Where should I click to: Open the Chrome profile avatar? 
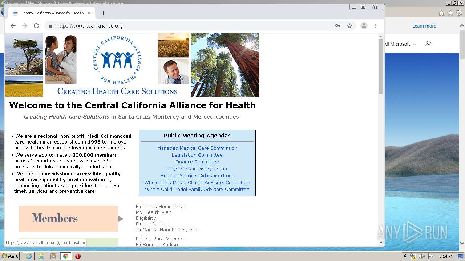pos(364,26)
